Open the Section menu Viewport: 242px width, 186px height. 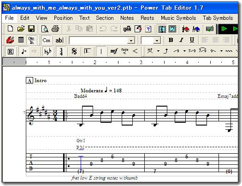coord(105,18)
